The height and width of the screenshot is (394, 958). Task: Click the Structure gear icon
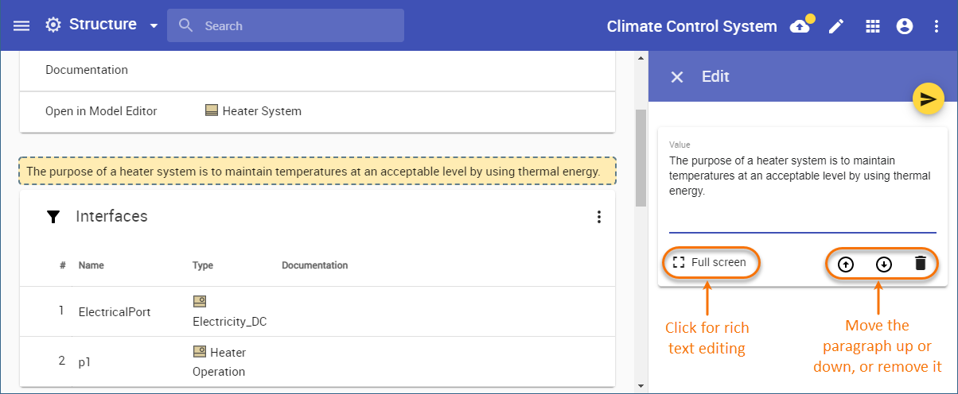(53, 25)
